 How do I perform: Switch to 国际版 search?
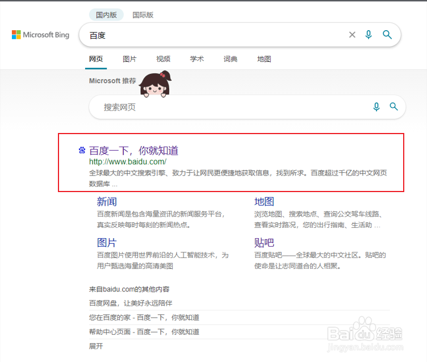[143, 15]
